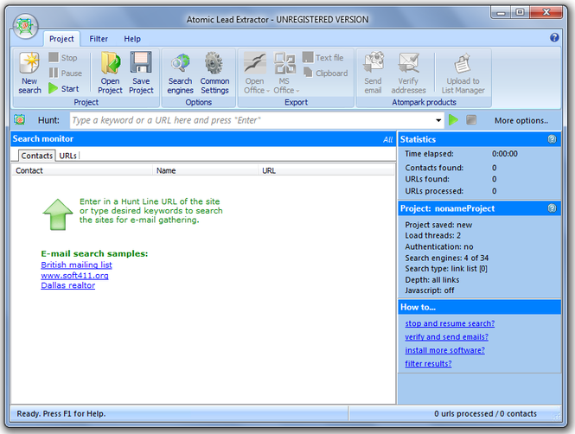Click the blue help question mark icon
This screenshot has height=434, width=575.
tap(554, 37)
